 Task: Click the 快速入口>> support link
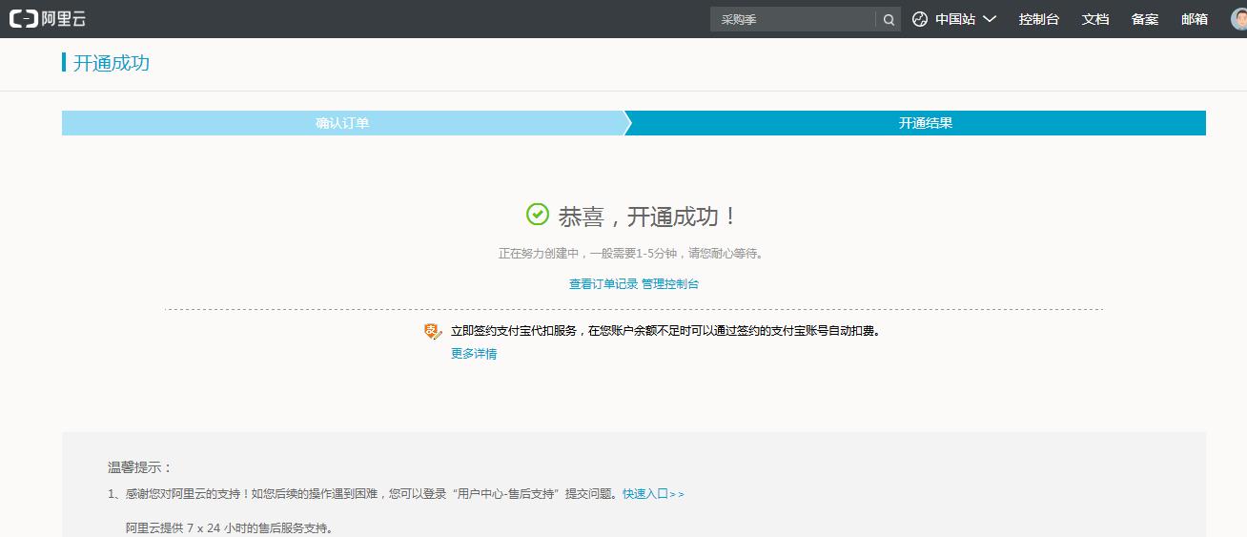(653, 494)
